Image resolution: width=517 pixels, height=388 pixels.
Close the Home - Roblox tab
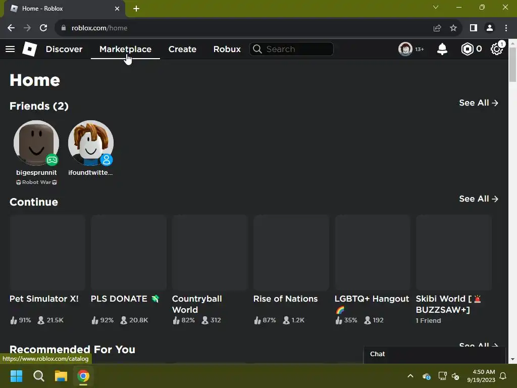tap(117, 9)
